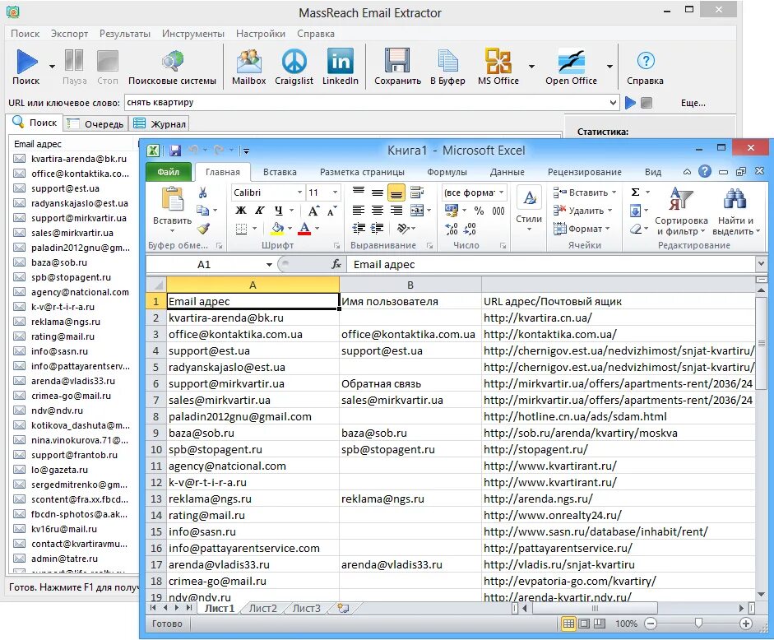Select Excel normal view button in status bar
Viewport: 774px width, 640px height.
tap(568, 624)
